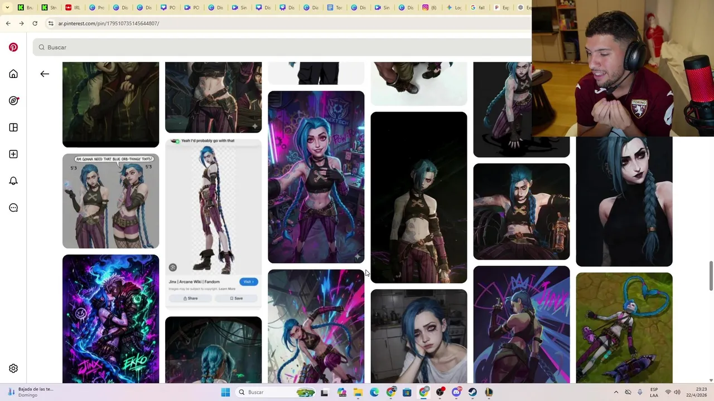
Task: Open the Chrome tab search dropdown
Action: click(6, 7)
